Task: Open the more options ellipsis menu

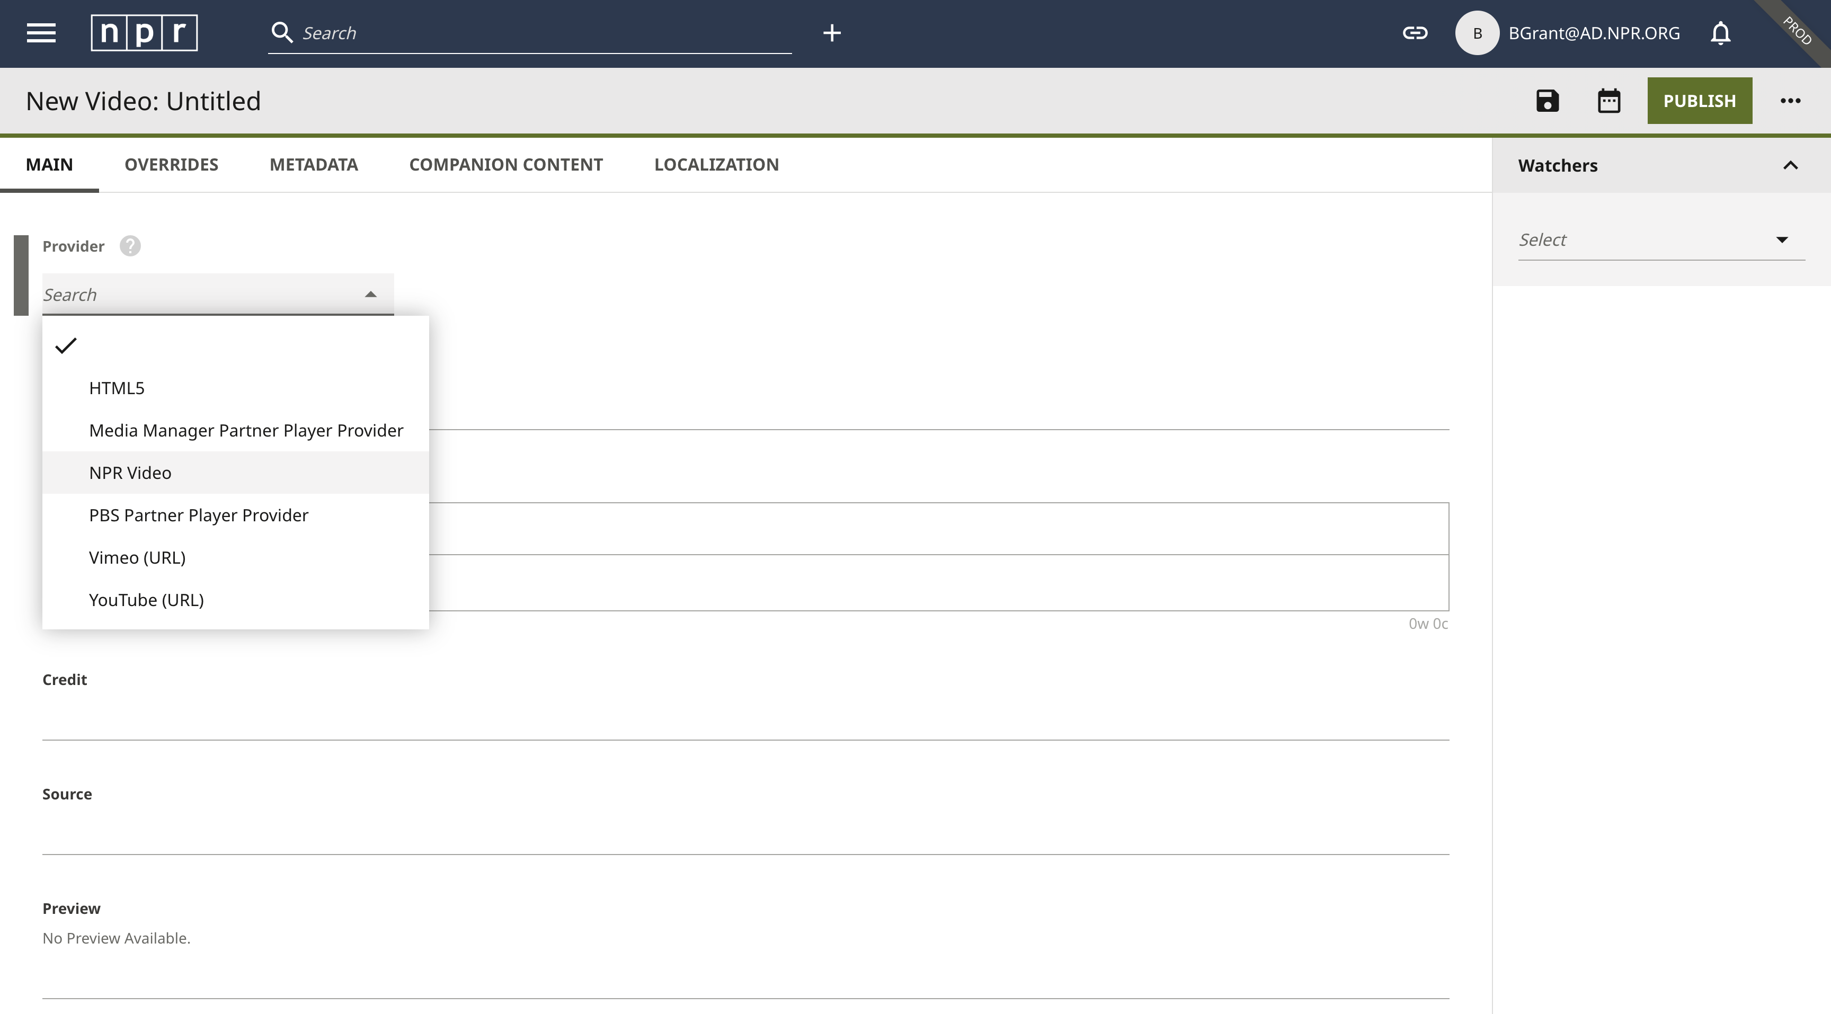Action: tap(1791, 100)
